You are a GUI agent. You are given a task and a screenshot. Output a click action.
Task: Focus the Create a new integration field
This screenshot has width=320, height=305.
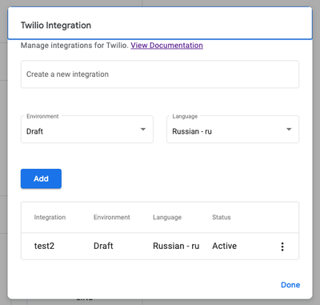tap(160, 74)
